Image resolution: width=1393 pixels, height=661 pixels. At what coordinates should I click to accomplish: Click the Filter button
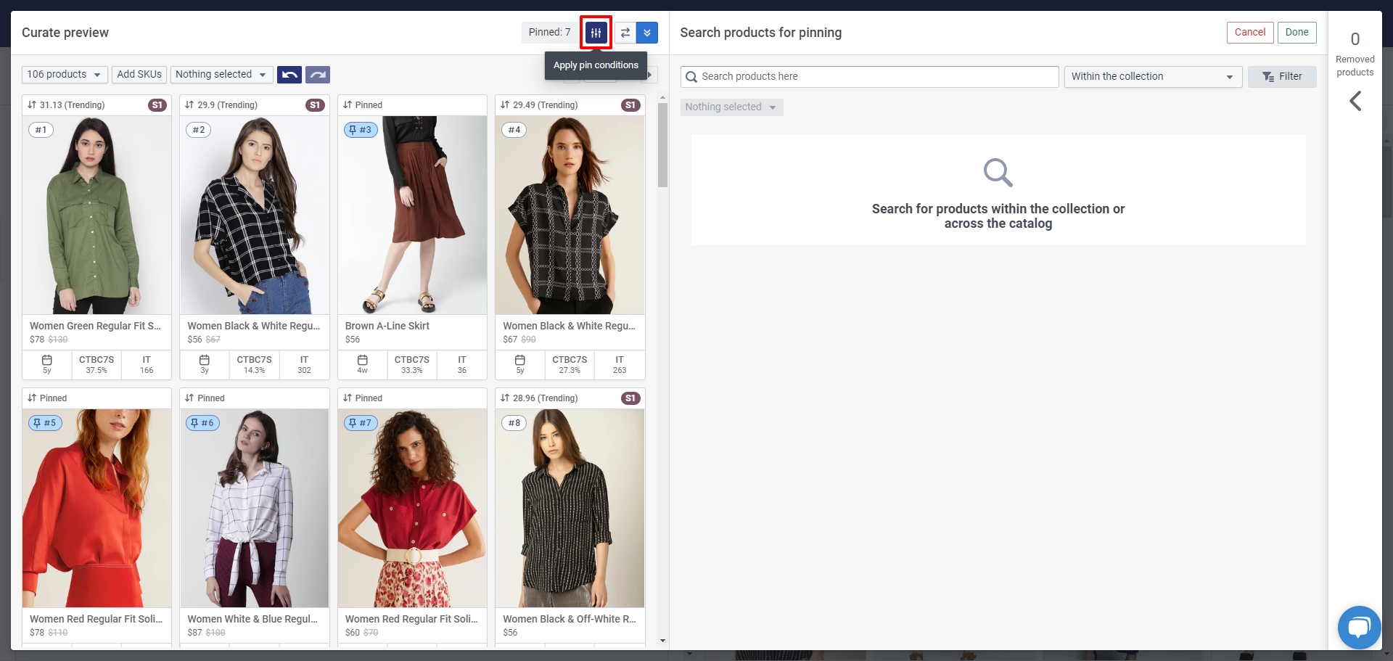click(x=1282, y=77)
